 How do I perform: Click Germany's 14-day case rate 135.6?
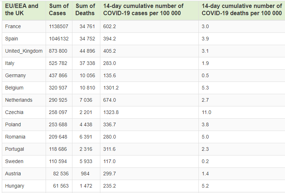[109, 75]
